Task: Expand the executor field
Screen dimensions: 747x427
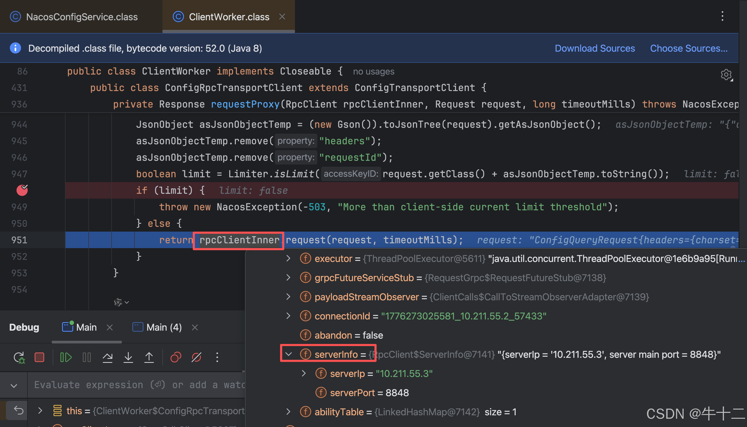Action: pyautogui.click(x=288, y=258)
